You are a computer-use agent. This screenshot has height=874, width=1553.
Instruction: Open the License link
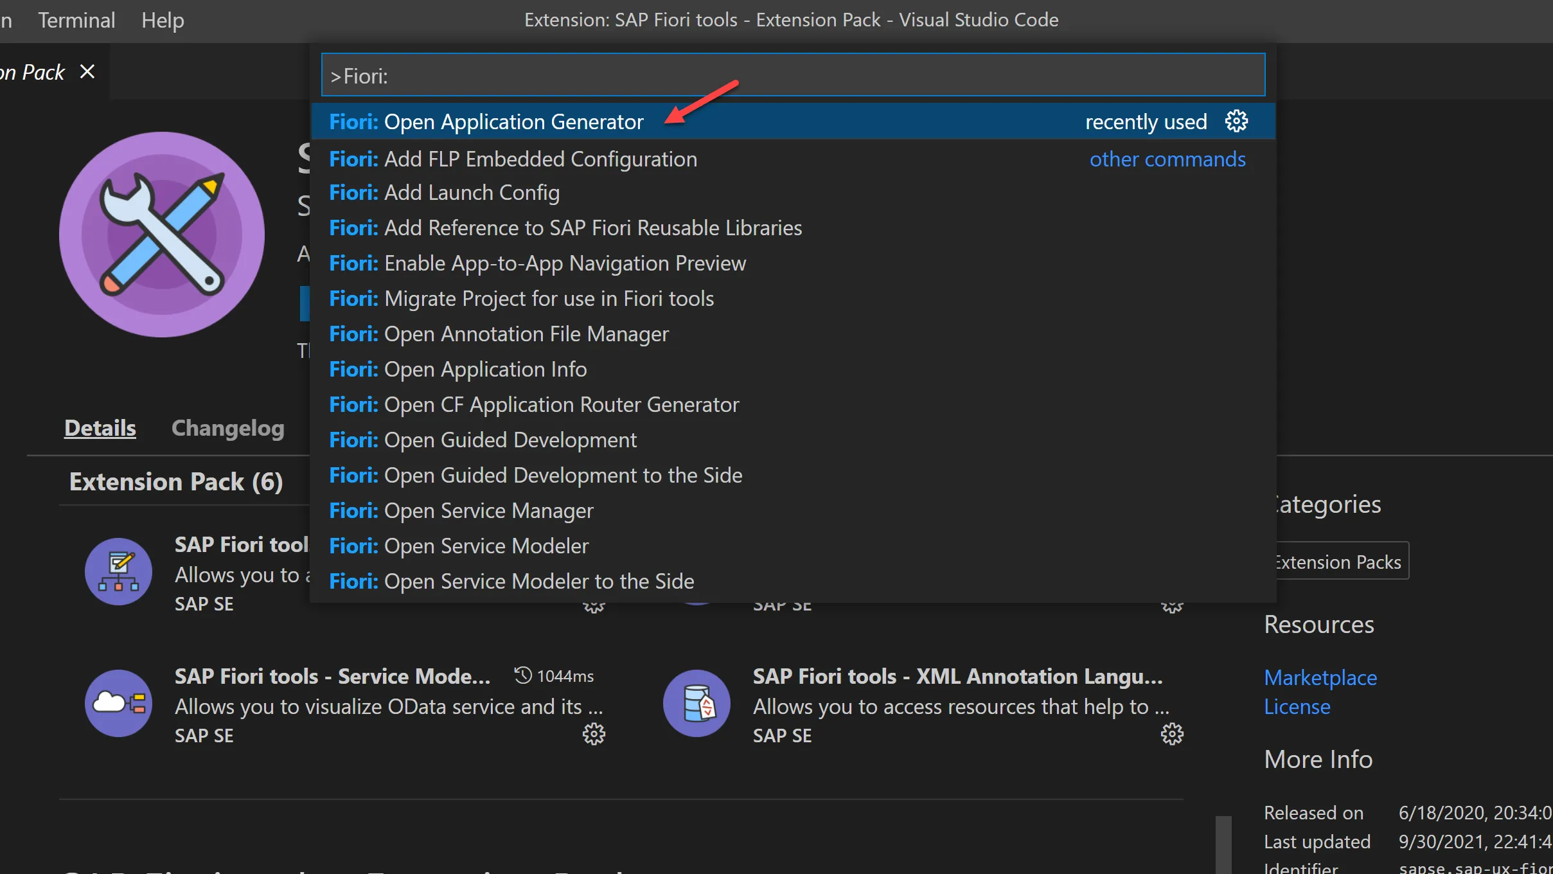click(1297, 706)
